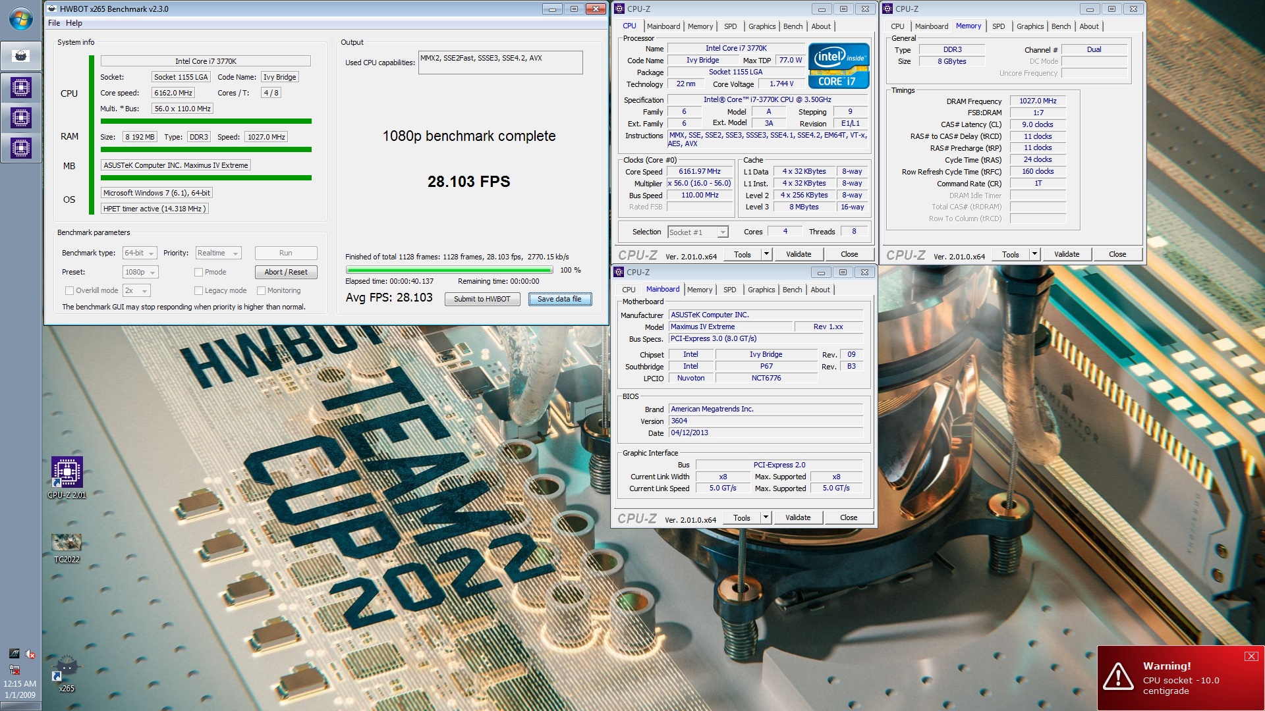Click the Intel Core i7 3770K system info field
Image resolution: width=1265 pixels, height=711 pixels.
tap(206, 61)
